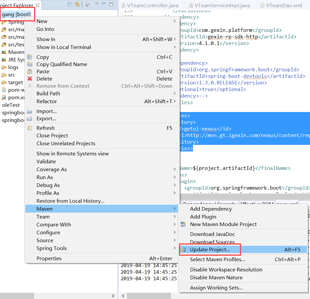Select the gang [boot] project
The width and height of the screenshot is (310, 299).
click(x=16, y=14)
